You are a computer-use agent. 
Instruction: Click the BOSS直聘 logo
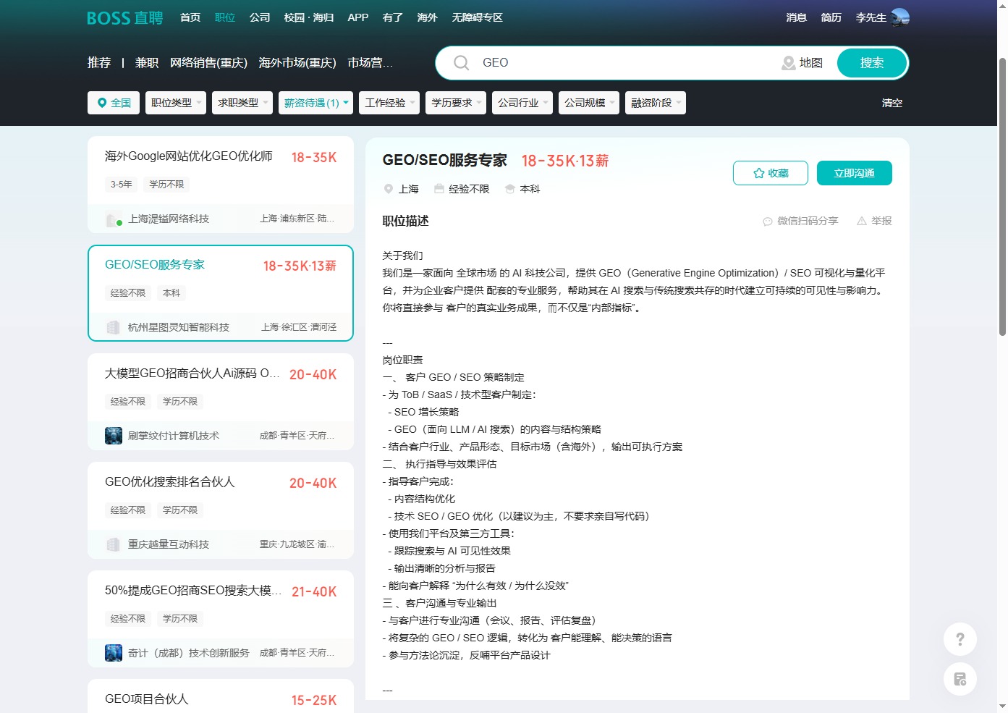pos(124,18)
